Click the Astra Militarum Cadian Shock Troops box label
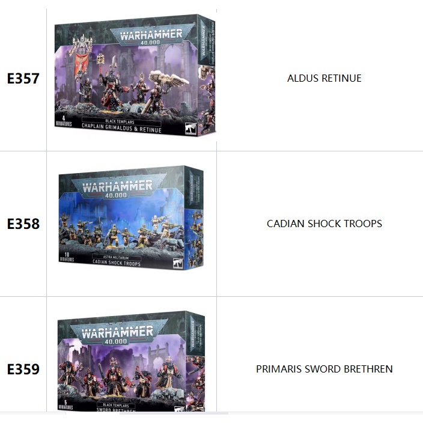This screenshot has height=423, width=423. coord(121,260)
